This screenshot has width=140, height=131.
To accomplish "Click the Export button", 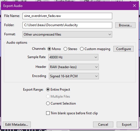I will [x=127, y=125].
